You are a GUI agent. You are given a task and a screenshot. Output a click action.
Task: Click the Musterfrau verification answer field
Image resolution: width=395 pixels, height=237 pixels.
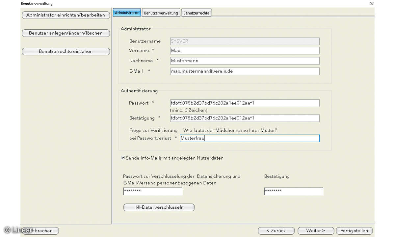click(x=250, y=138)
